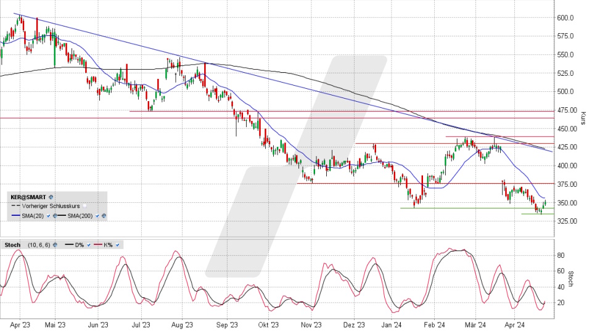592x333 pixels.
Task: Click the black D% legend line
Action: 69,245
